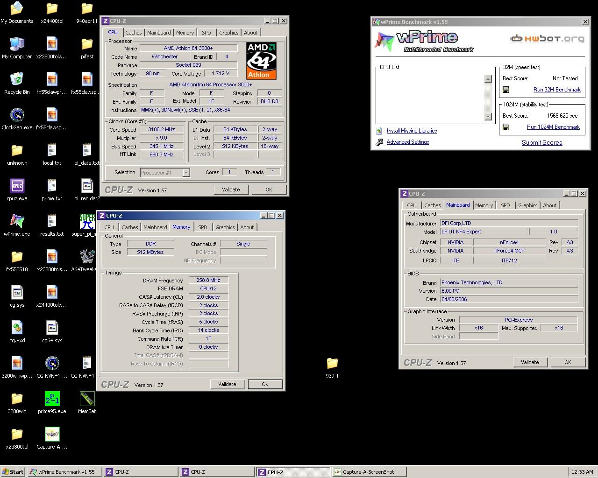Screen dimensions: 598x478
Task: Switch to Capture-A-ScreenShot taskbar button
Action: (x=369, y=472)
